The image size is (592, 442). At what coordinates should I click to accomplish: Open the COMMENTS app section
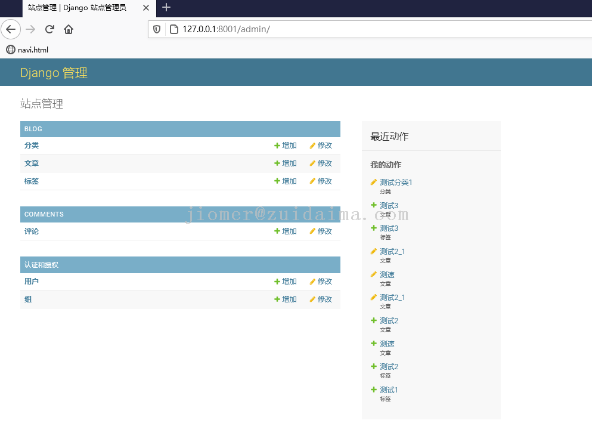coord(44,214)
